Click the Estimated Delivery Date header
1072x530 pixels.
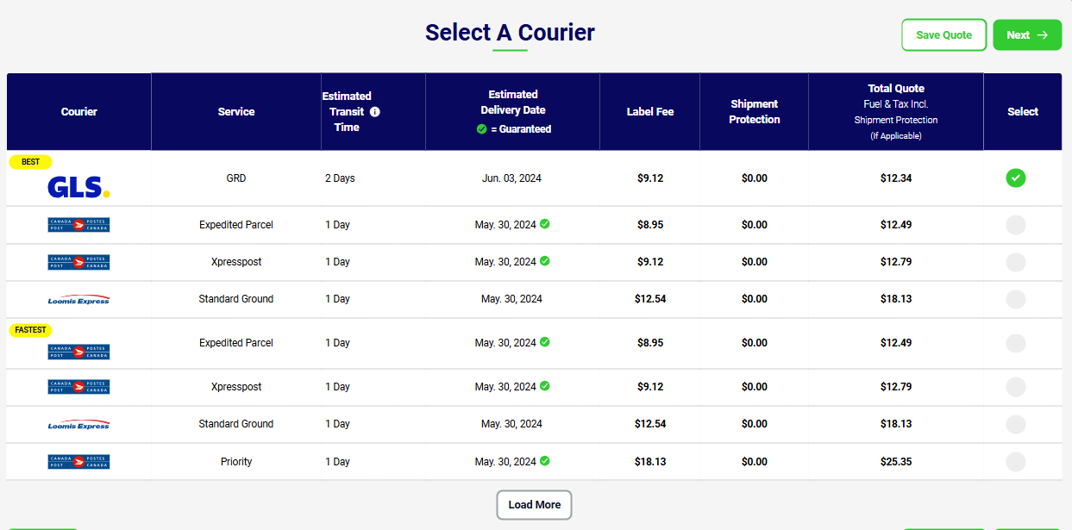(513, 103)
